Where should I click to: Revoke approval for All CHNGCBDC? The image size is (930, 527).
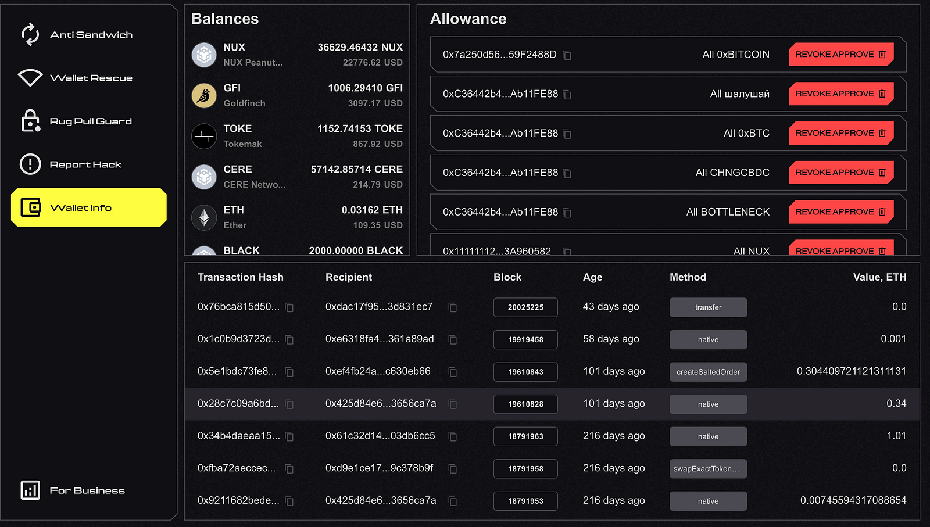(x=841, y=173)
